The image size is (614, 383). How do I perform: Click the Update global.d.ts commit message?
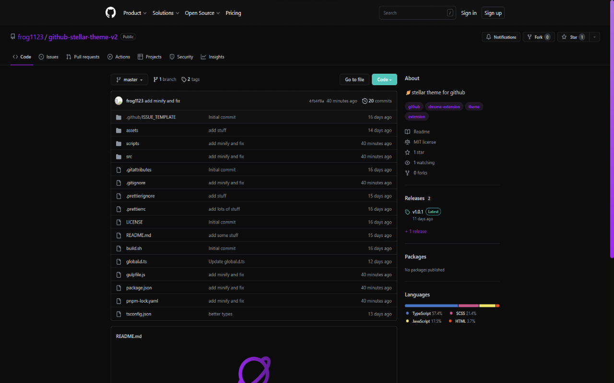point(226,262)
